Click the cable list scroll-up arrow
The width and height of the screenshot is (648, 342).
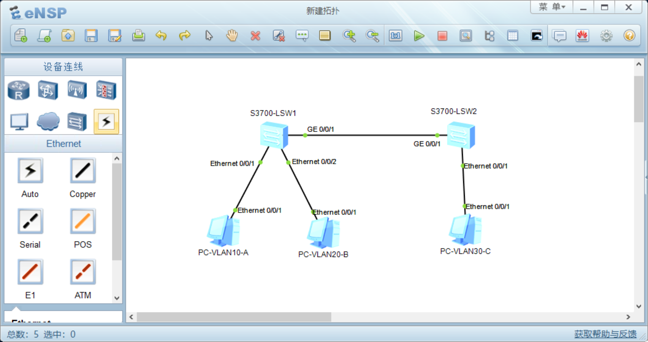[x=117, y=158]
